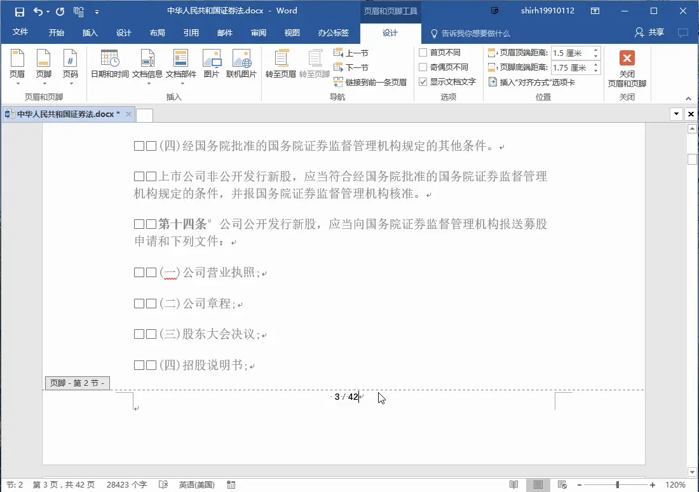This screenshot has width=699, height=492.
Task: Open the 文档信息 menu
Action: tap(147, 67)
